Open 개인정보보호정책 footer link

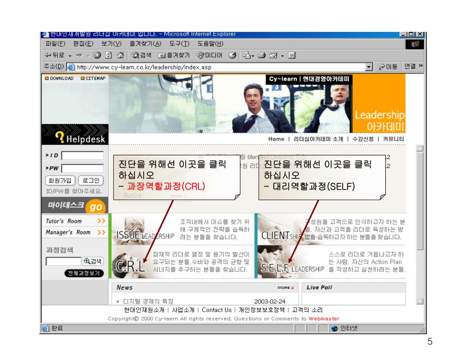261,310
